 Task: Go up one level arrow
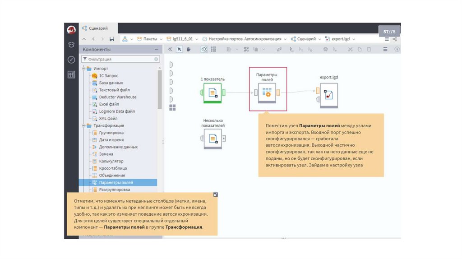click(x=84, y=39)
